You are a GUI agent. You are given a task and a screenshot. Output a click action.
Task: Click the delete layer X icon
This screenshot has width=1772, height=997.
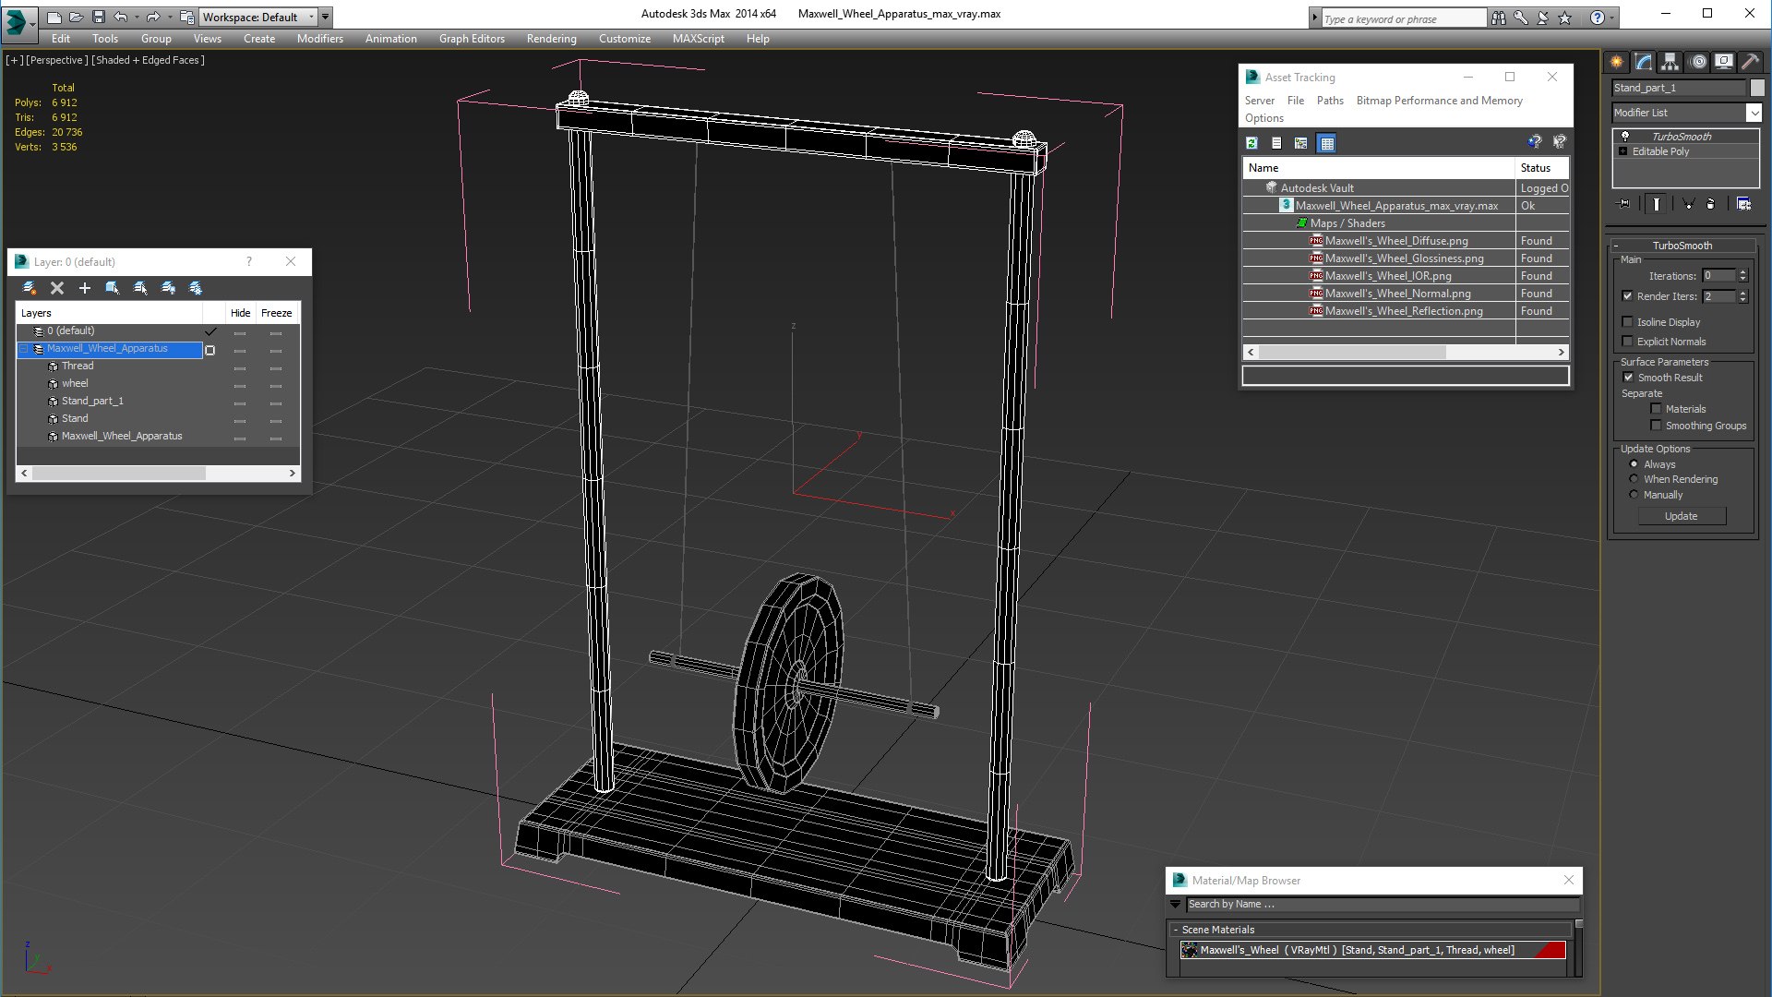click(57, 288)
